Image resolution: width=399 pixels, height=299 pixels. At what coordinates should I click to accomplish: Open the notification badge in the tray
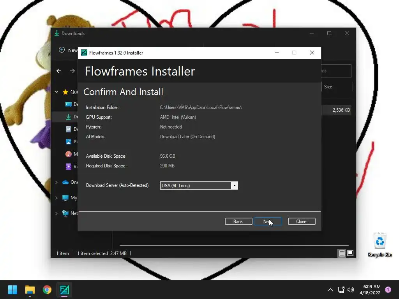click(x=388, y=290)
